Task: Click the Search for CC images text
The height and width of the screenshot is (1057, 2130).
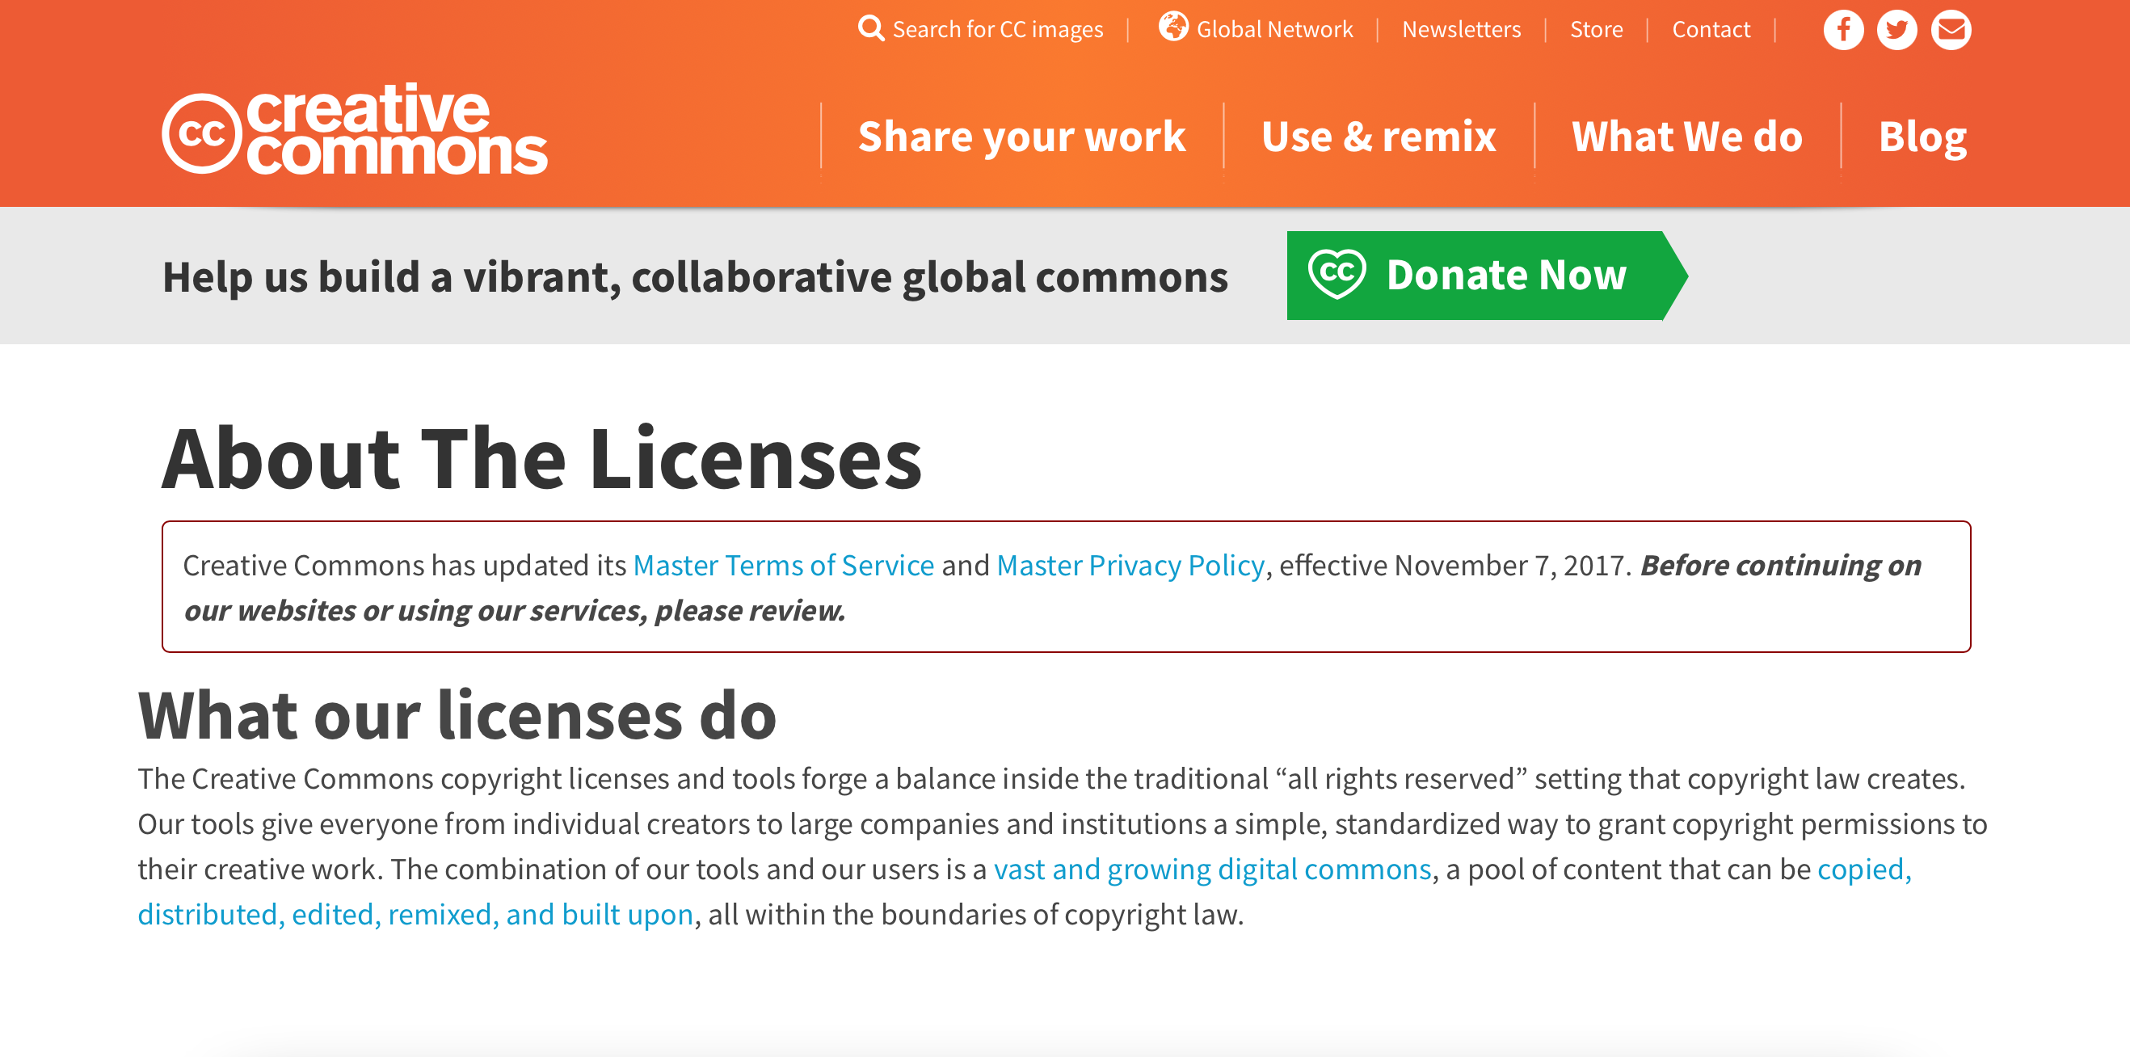Action: [x=997, y=30]
